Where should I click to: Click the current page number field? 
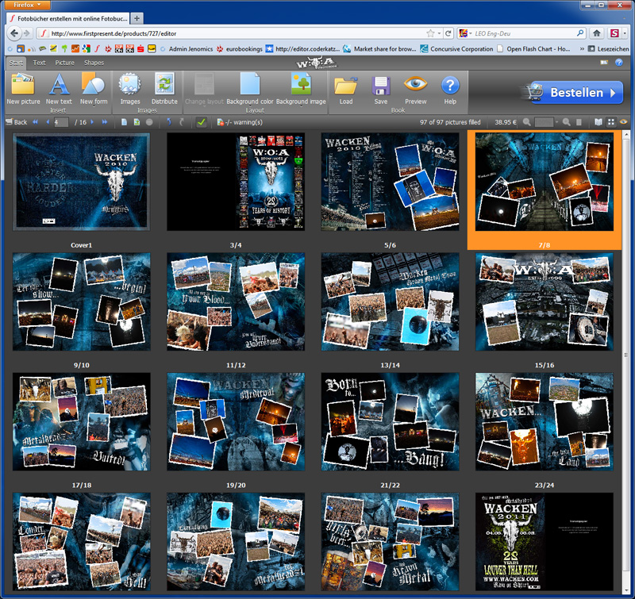[61, 122]
